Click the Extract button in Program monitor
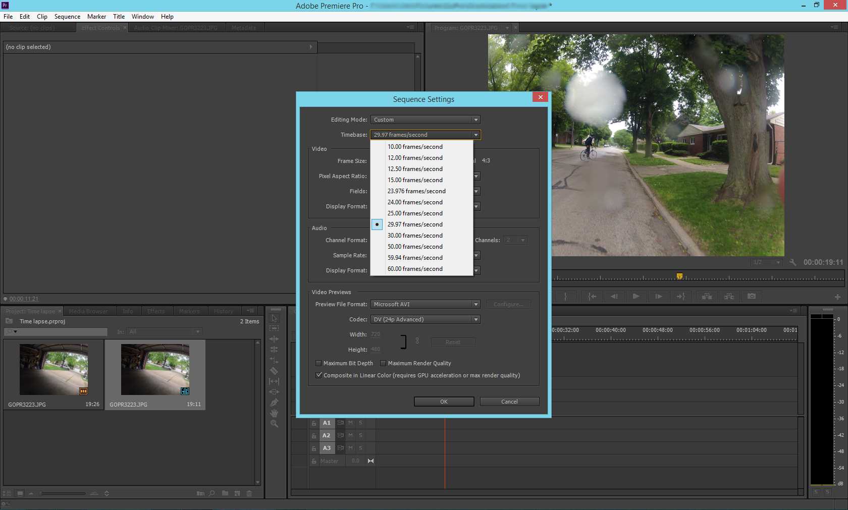The width and height of the screenshot is (848, 510). click(729, 297)
